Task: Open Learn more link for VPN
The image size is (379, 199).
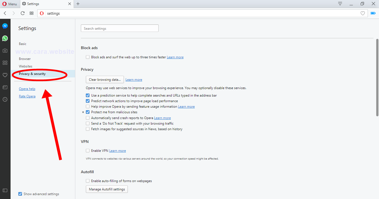Action: pos(118,151)
